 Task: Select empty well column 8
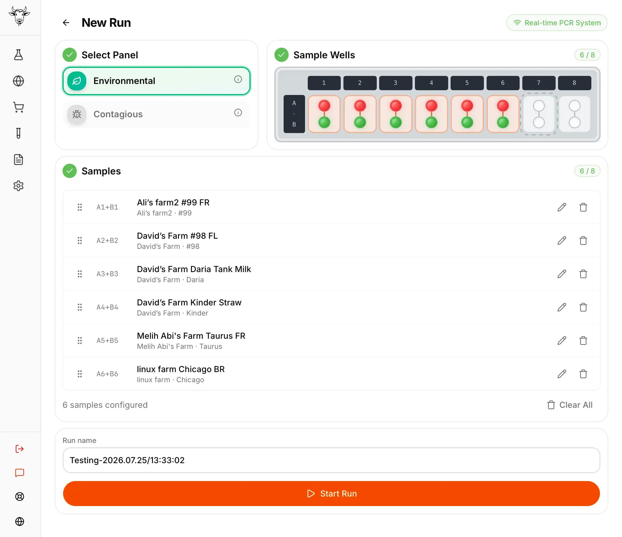[575, 114]
